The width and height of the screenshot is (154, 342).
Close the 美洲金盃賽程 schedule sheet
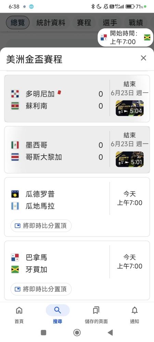(143, 58)
